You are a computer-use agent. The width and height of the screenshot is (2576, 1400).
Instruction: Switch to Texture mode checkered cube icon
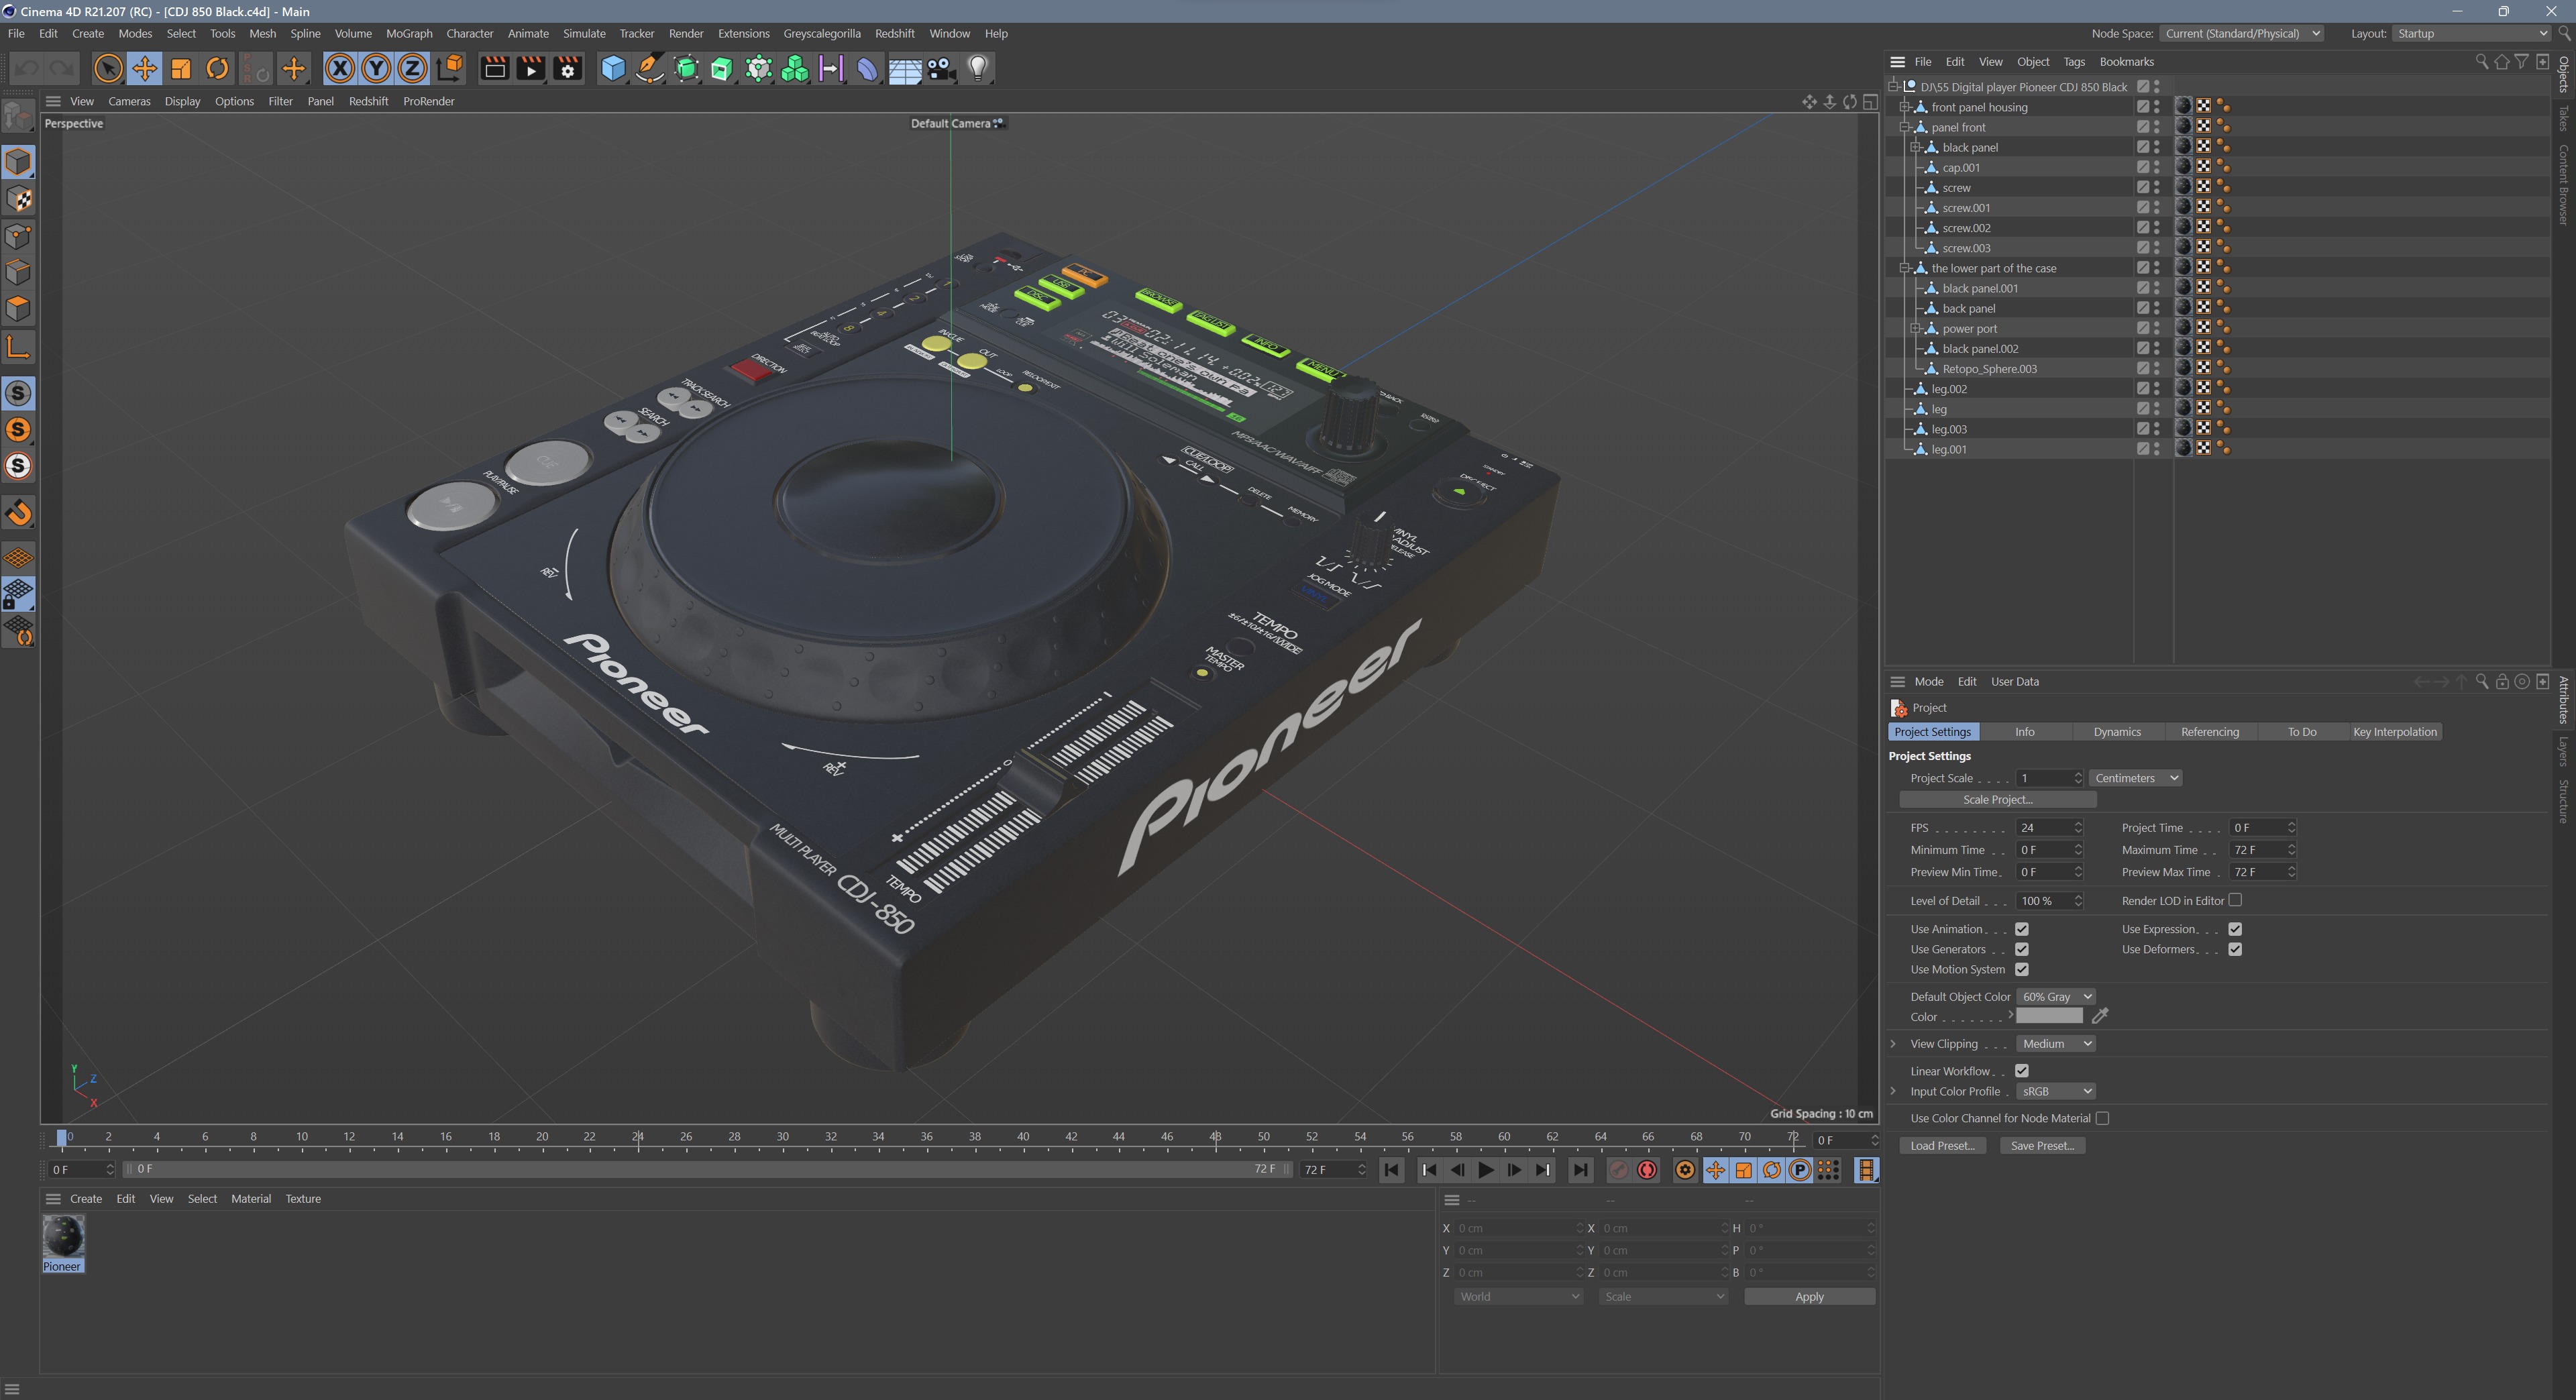coord(19,199)
